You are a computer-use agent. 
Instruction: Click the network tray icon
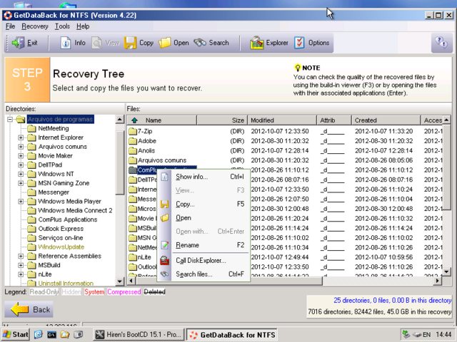(406, 334)
